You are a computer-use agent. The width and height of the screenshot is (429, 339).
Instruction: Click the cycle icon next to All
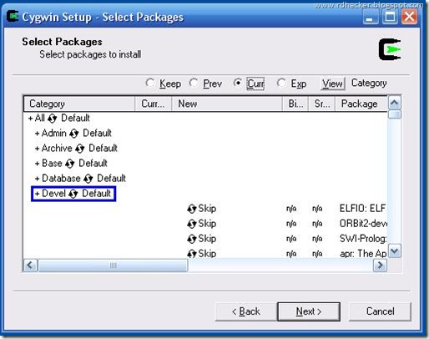tap(52, 119)
